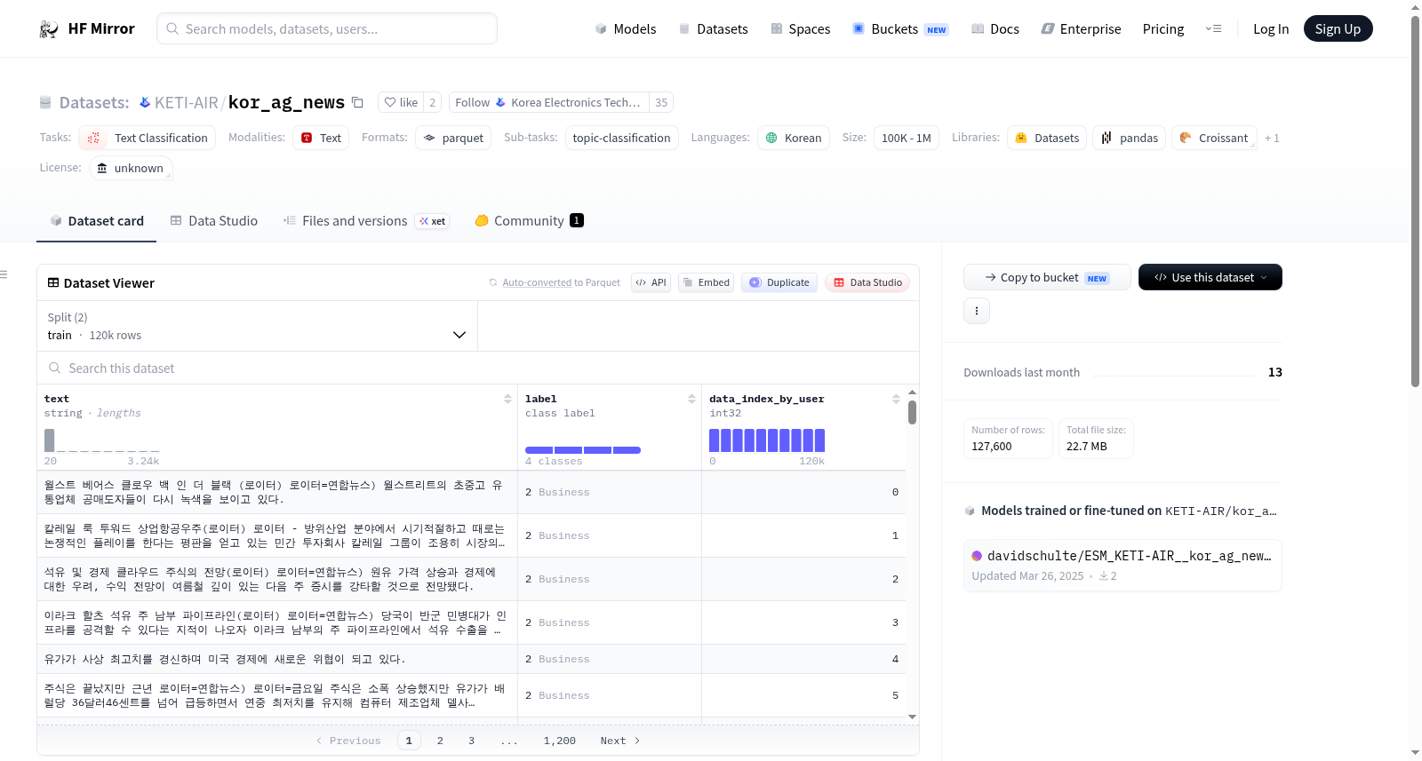The image size is (1422, 761).
Task: Open the HF Mirror home logo
Action: (x=87, y=28)
